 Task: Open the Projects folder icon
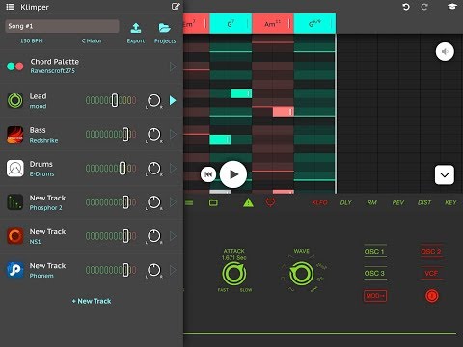[165, 28]
